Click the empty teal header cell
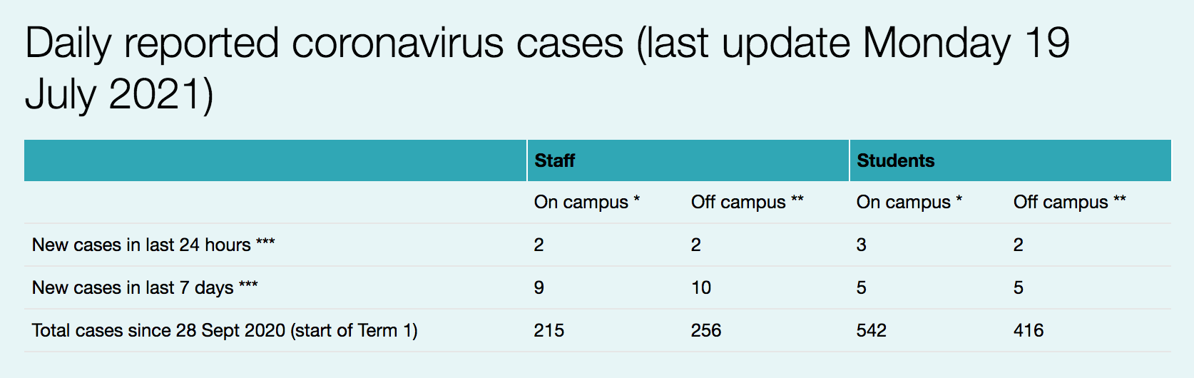 point(275,160)
